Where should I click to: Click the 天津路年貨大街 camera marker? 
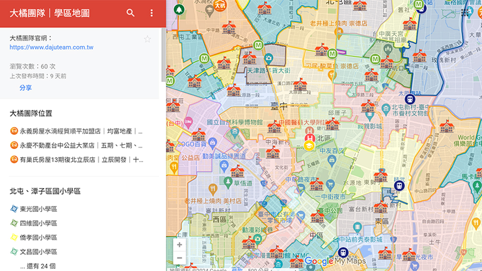point(268,59)
